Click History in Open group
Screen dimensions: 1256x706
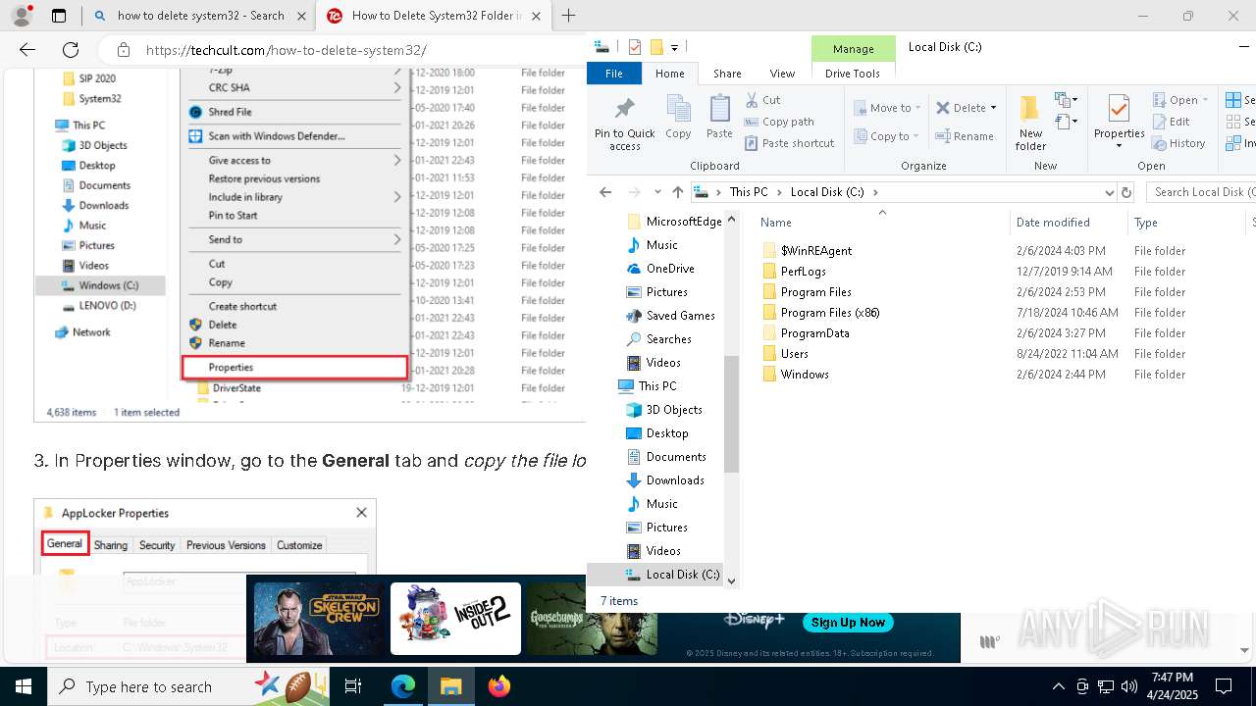(1178, 143)
